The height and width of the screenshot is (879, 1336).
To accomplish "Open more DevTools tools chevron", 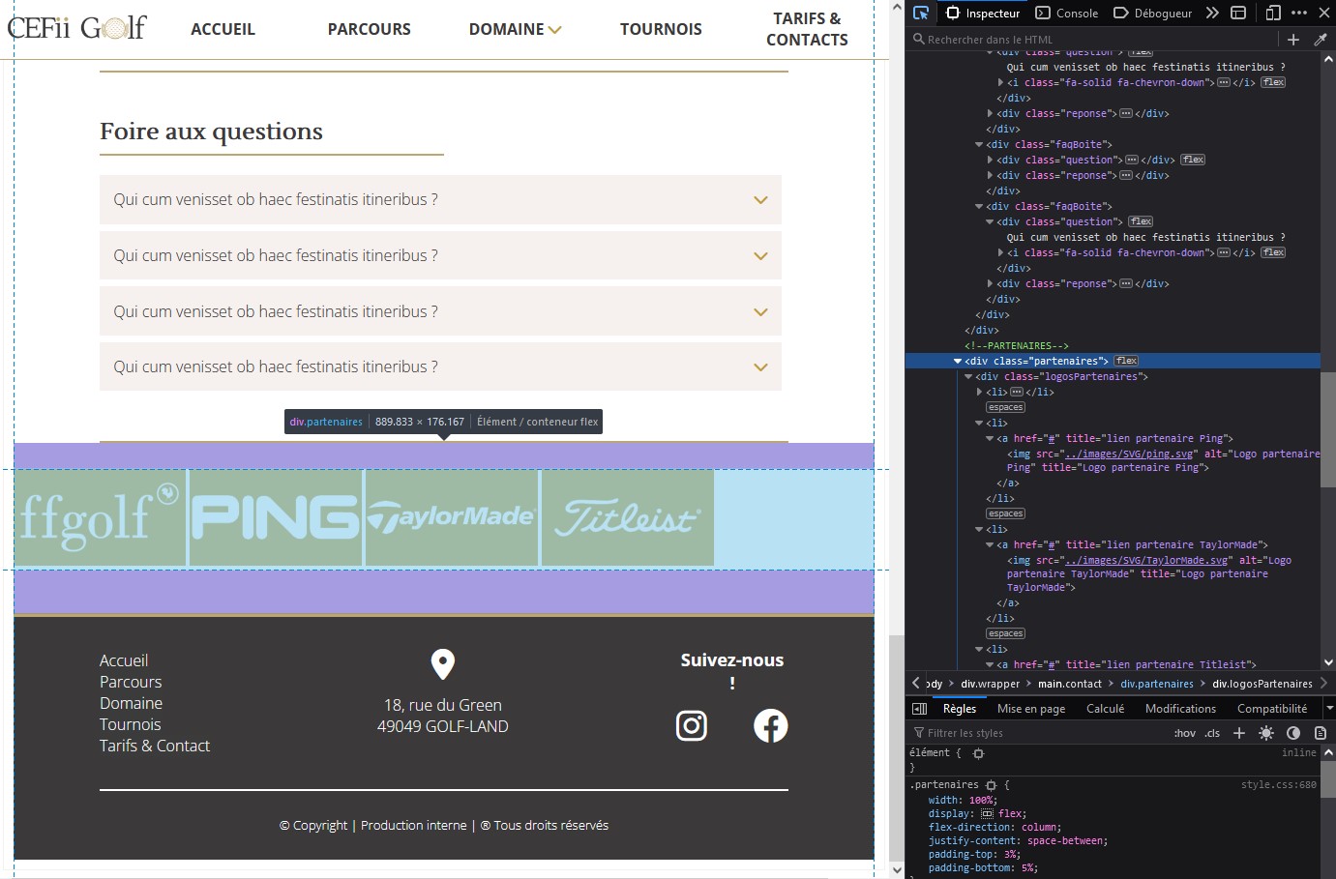I will 1212,13.
